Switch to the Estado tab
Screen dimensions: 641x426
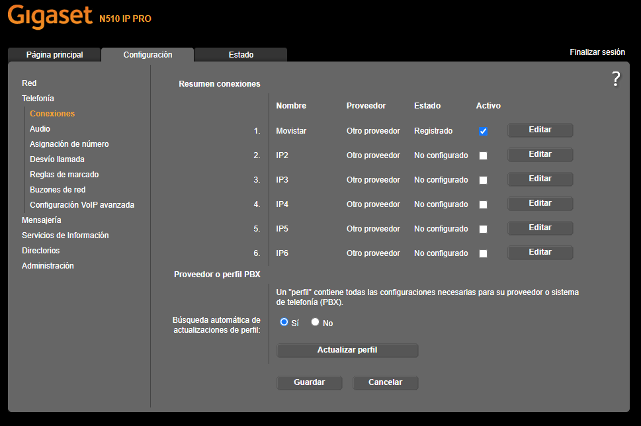[x=240, y=54]
